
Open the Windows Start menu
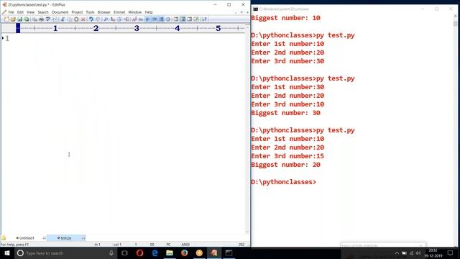click(7, 253)
